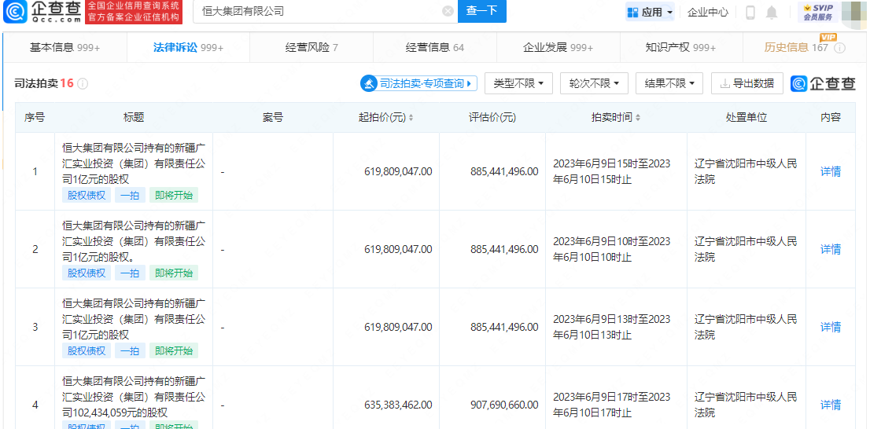Open 详情 for row 1
The width and height of the screenshot is (870, 429).
click(x=831, y=171)
